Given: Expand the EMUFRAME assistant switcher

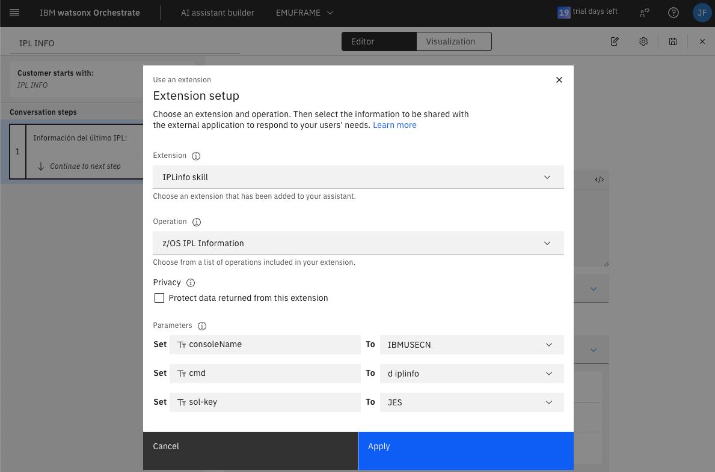Looking at the screenshot, I should (x=305, y=13).
